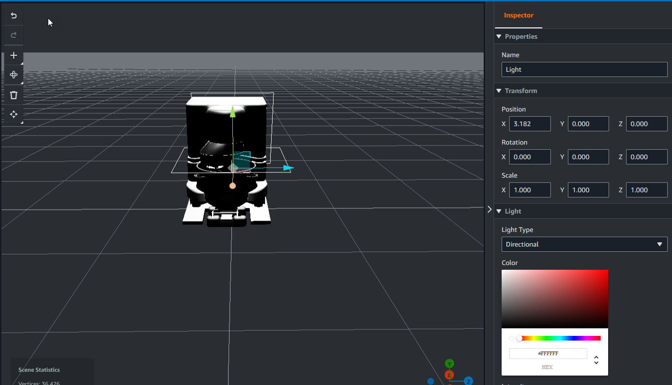Screen dimensions: 672x385
Task: Switch to the Inspector tab
Action: pyautogui.click(x=518, y=16)
